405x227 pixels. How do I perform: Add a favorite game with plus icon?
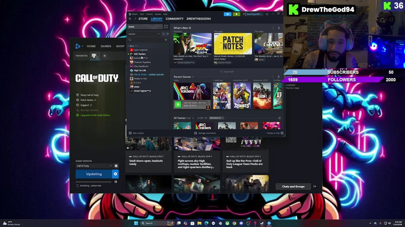point(105,56)
